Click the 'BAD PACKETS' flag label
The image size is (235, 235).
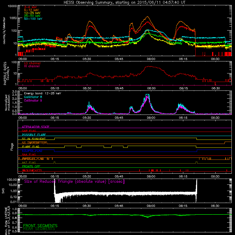pos(32,170)
